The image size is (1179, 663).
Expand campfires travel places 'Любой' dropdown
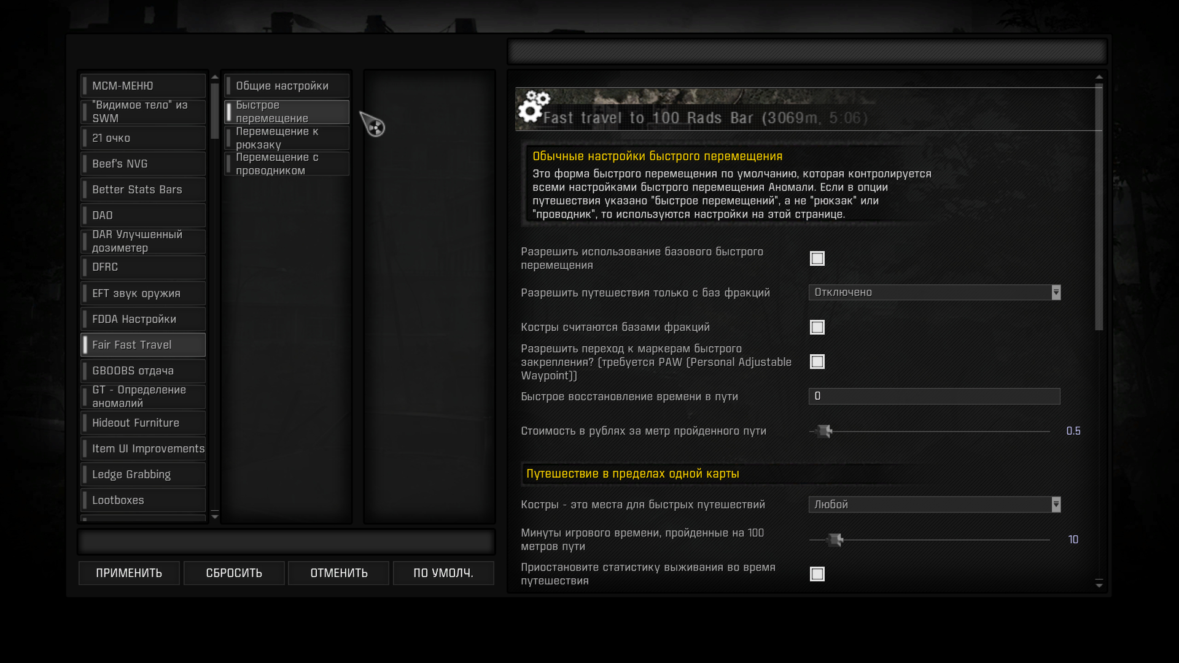934,505
